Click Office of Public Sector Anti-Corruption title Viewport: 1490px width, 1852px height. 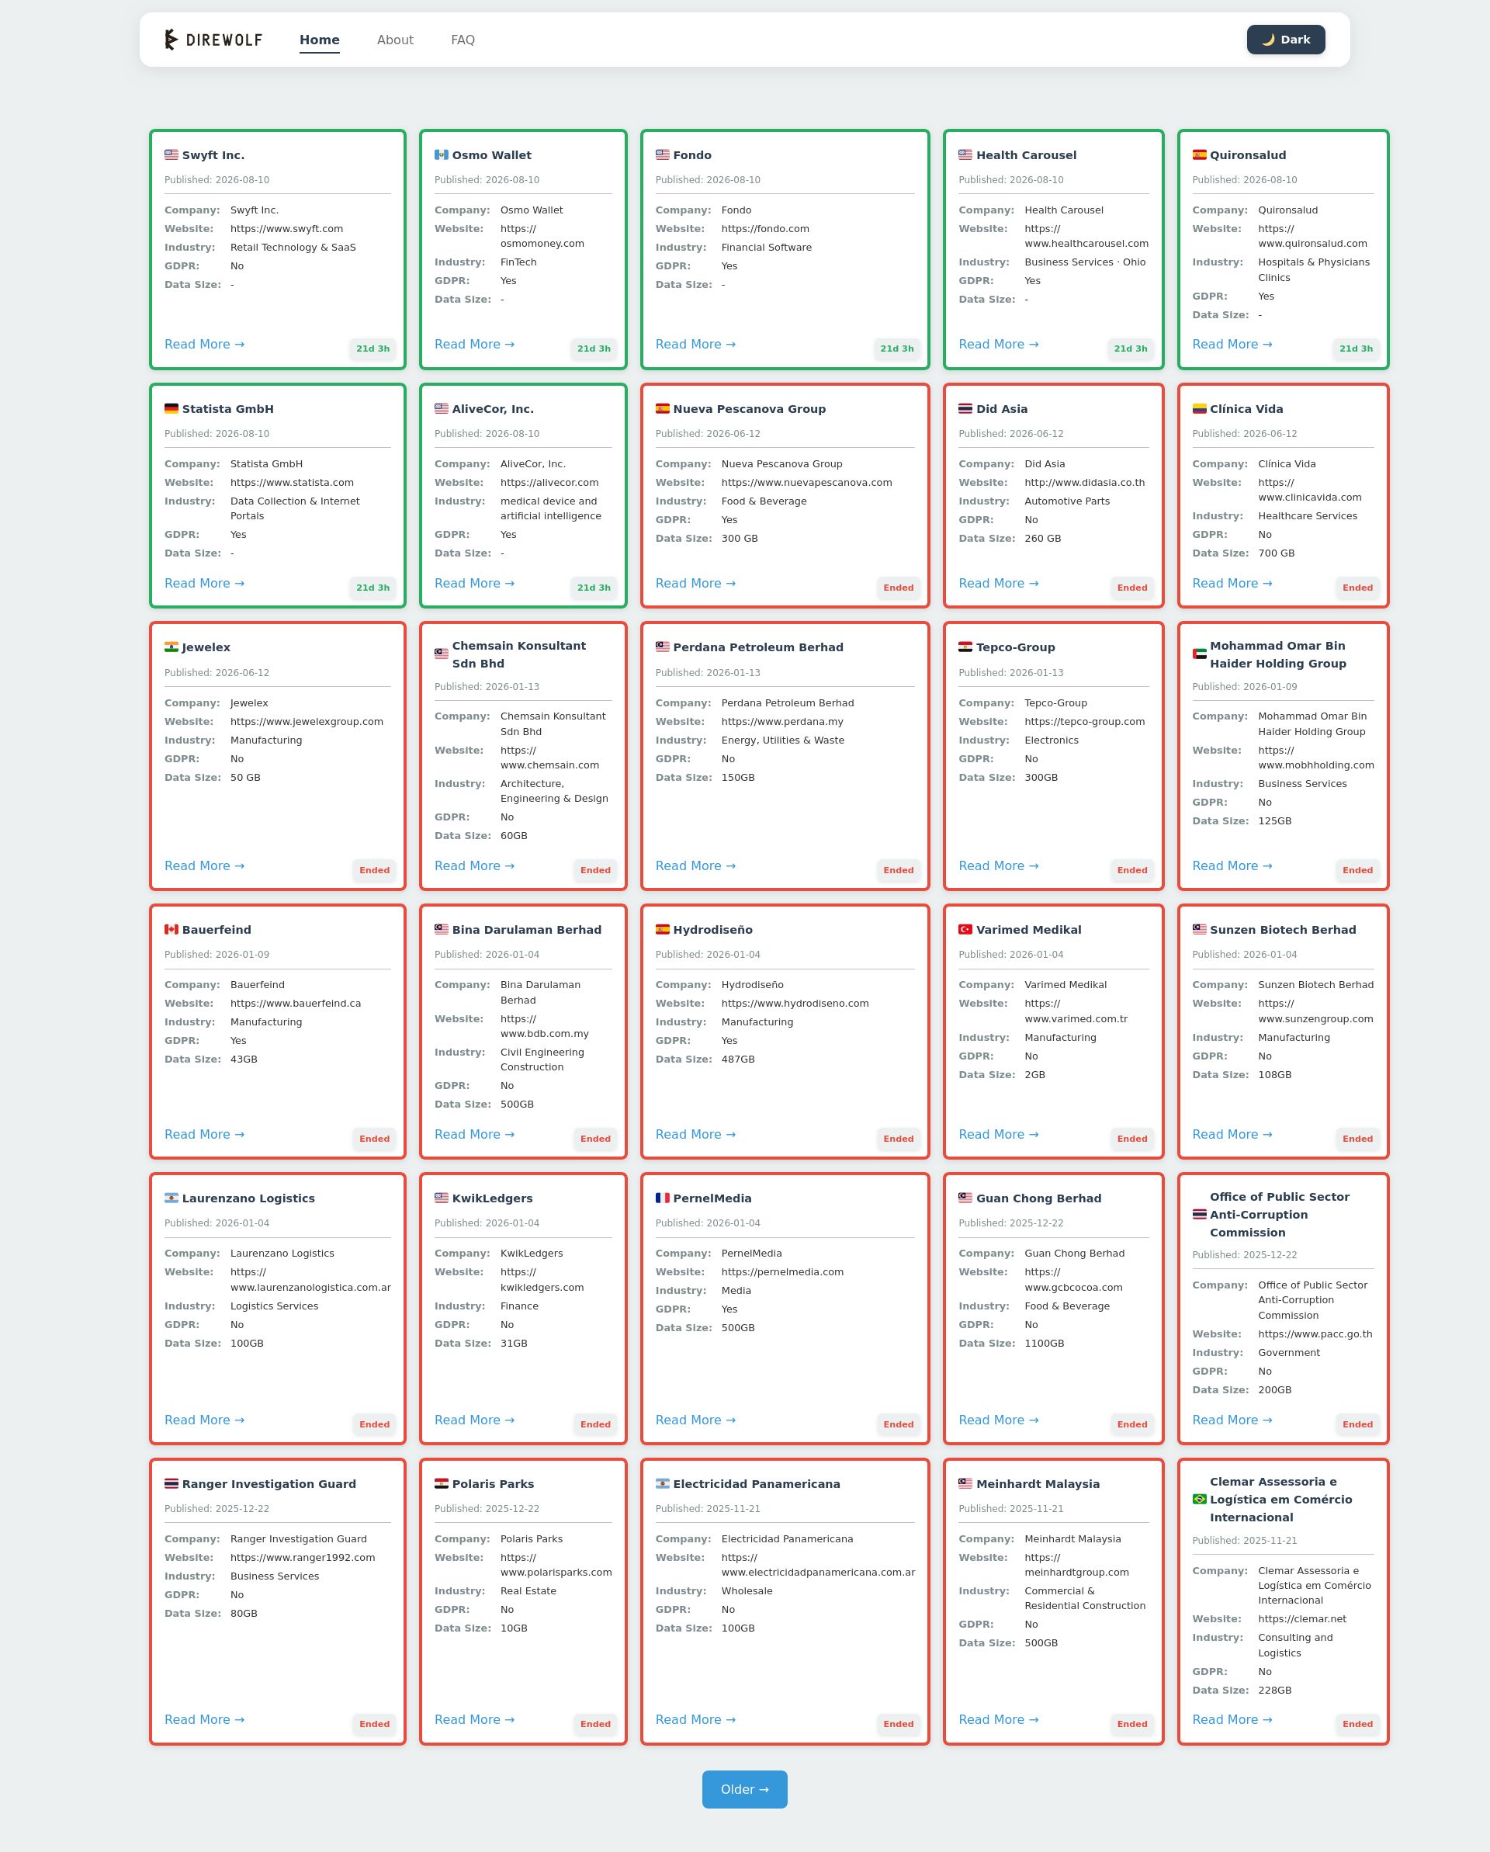pyautogui.click(x=1280, y=1215)
